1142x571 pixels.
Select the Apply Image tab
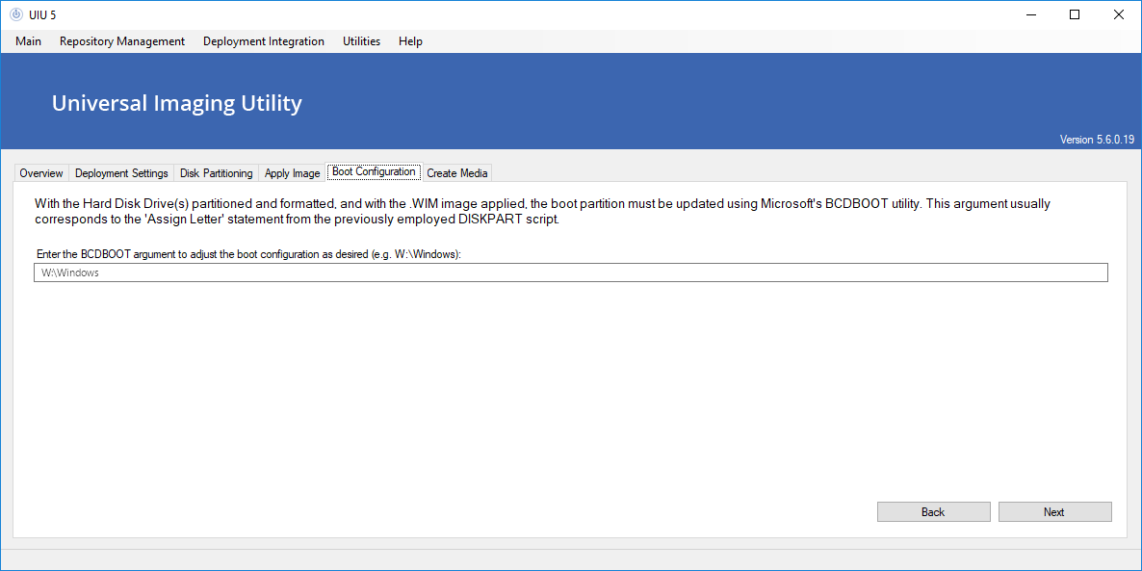click(x=292, y=173)
